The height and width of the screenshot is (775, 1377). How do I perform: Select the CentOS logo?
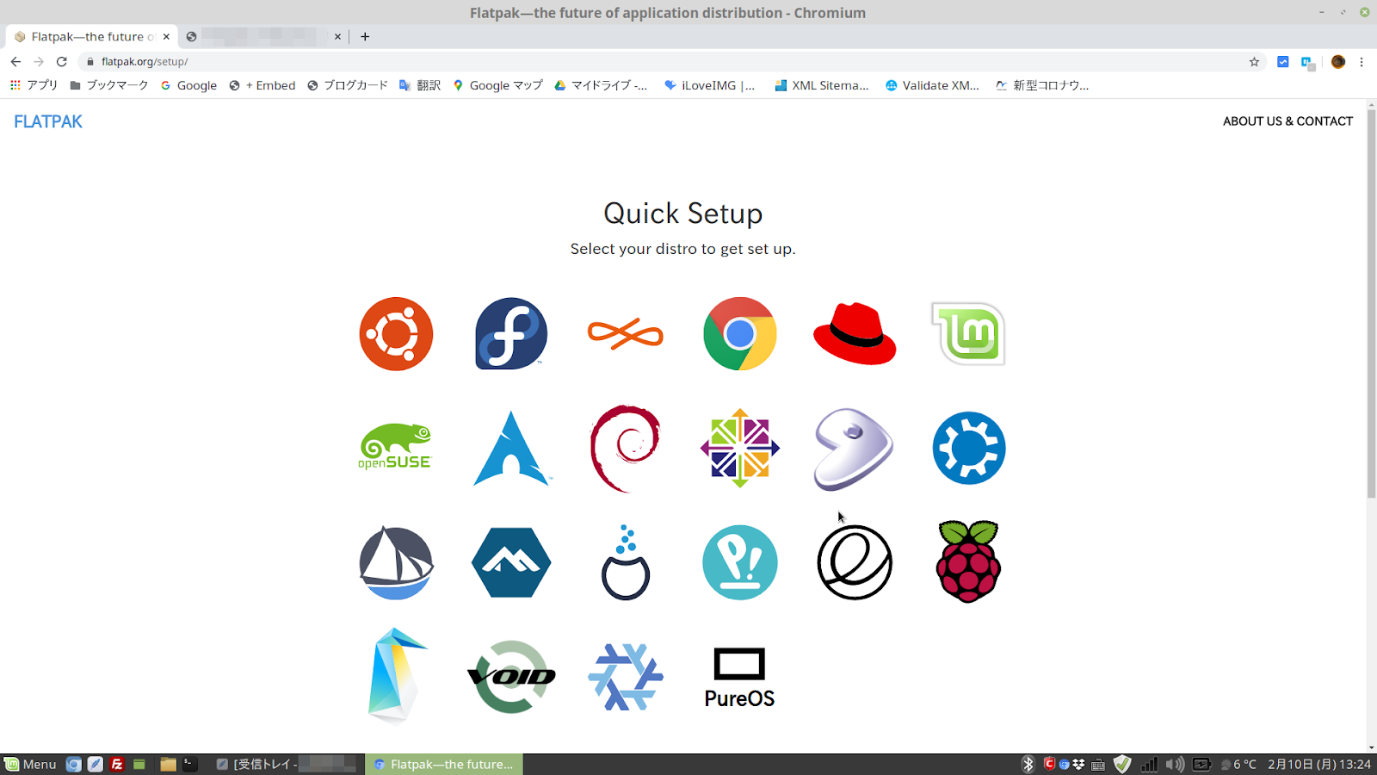point(740,448)
